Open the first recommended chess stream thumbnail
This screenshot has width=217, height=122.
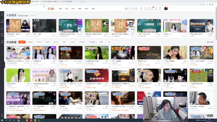point(18,26)
